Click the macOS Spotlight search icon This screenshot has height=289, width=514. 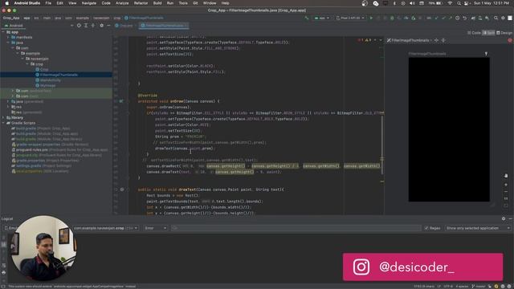tap(459, 3)
